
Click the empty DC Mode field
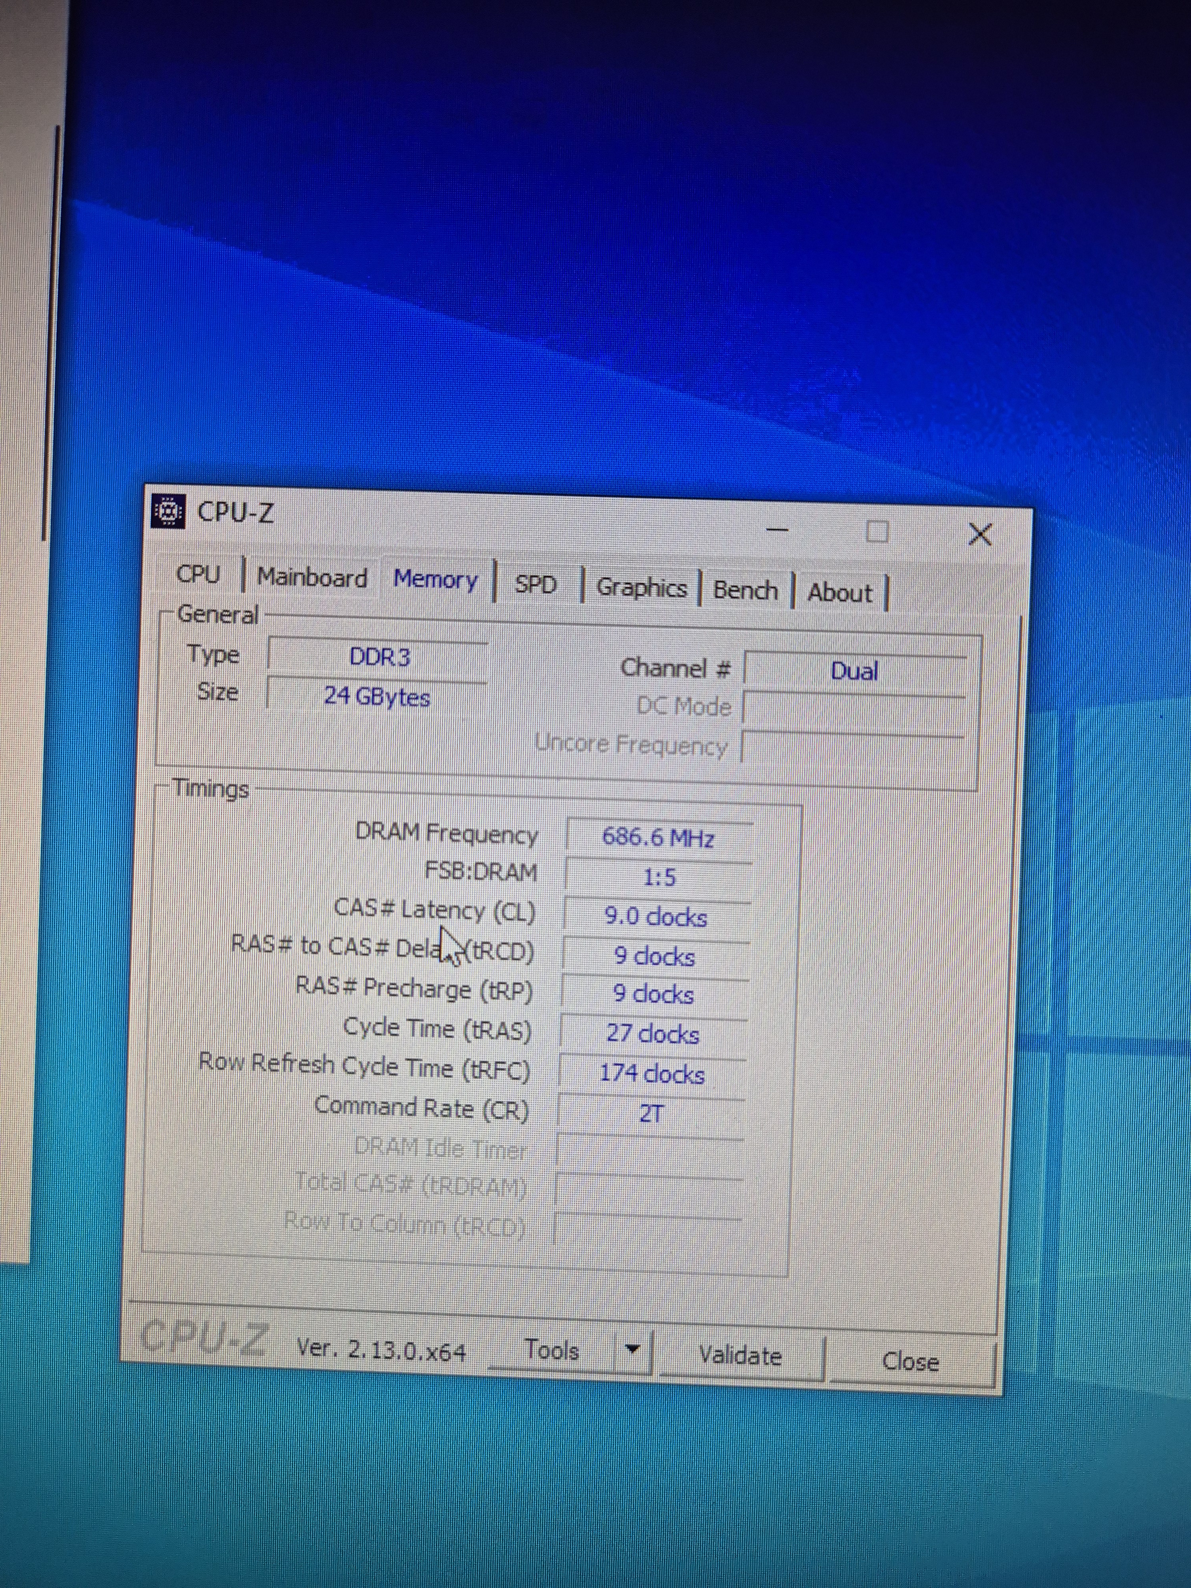(854, 711)
